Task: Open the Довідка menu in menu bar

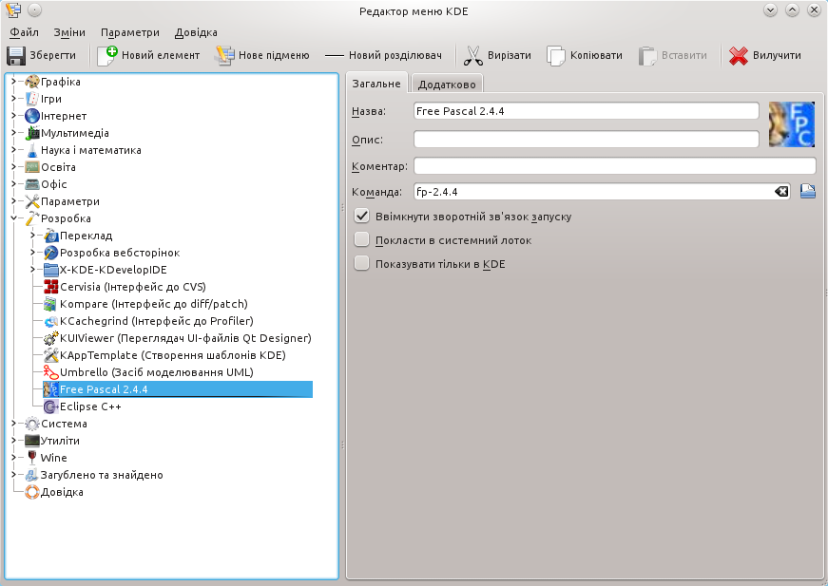Action: click(x=196, y=32)
